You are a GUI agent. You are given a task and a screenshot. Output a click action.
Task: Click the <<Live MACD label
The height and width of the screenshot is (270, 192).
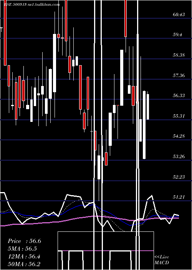point(162,260)
